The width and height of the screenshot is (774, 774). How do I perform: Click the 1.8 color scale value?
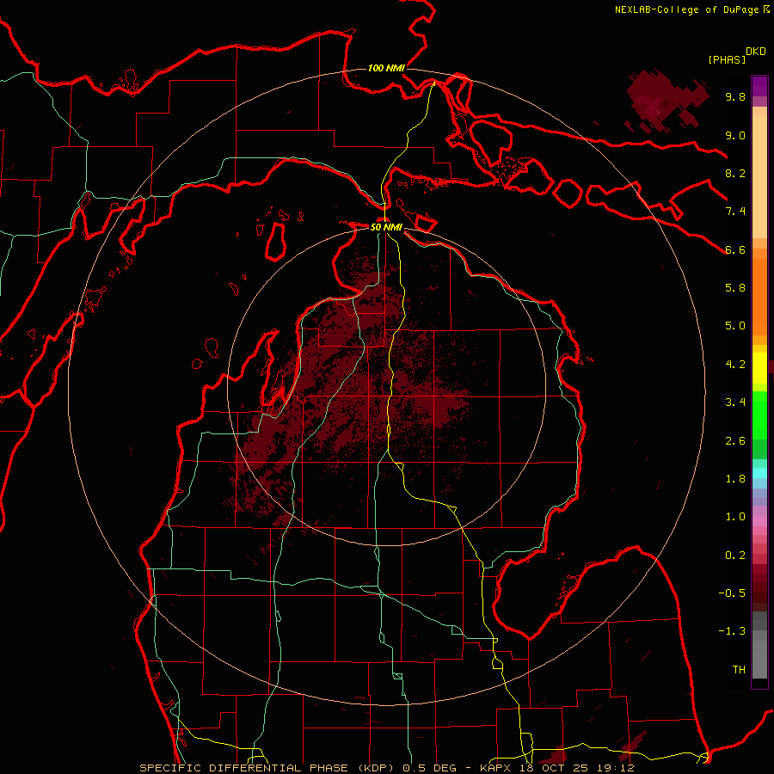[735, 479]
